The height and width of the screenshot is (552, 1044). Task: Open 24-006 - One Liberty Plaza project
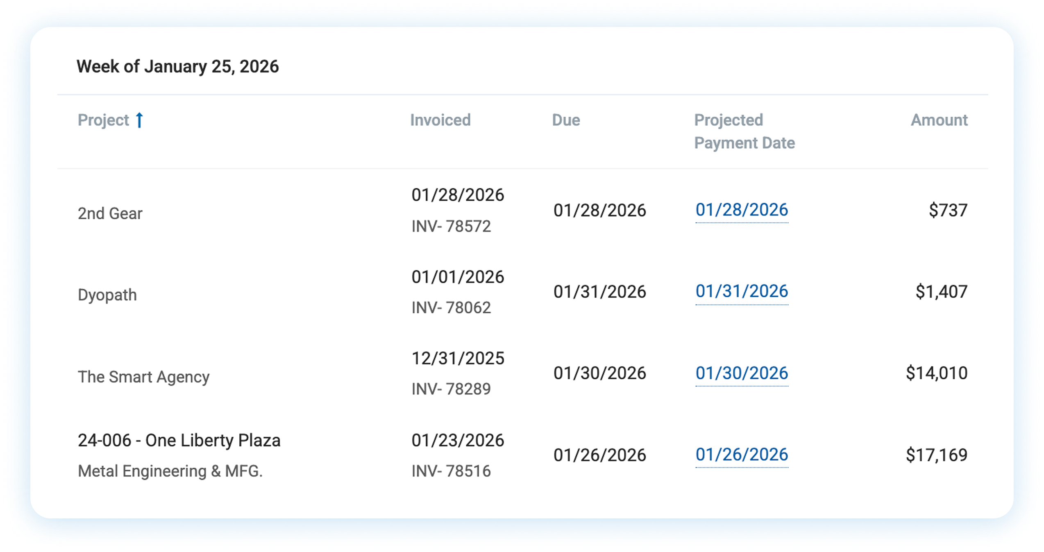179,441
